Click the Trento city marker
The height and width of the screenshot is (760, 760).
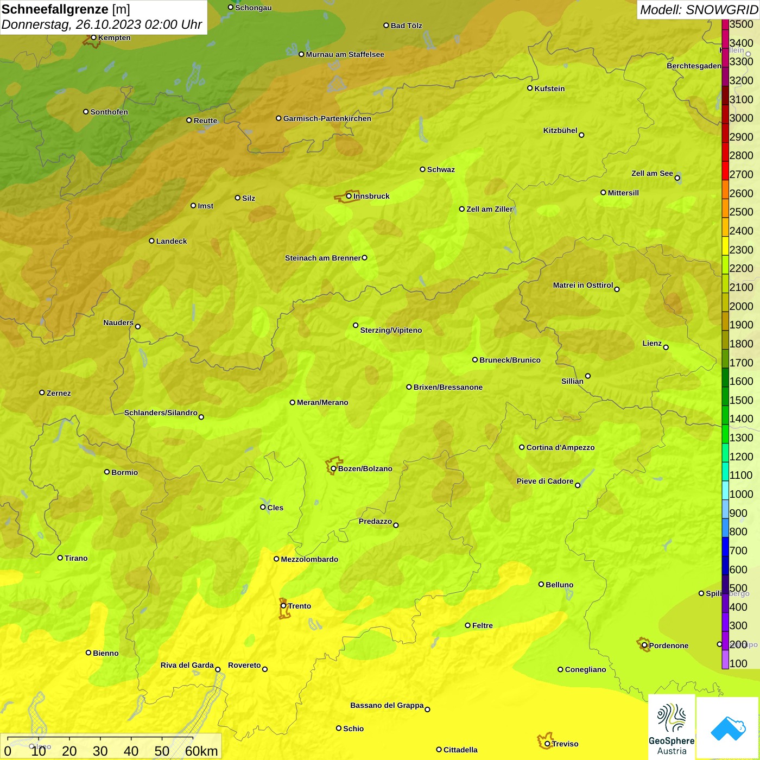283,606
